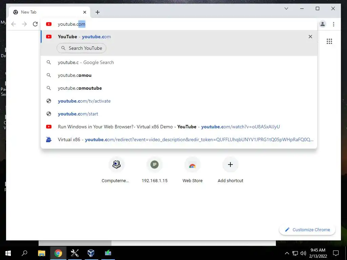Open 'Run Windows in Your Web Browser' suggestion
The width and height of the screenshot is (347, 260).
tap(179, 127)
